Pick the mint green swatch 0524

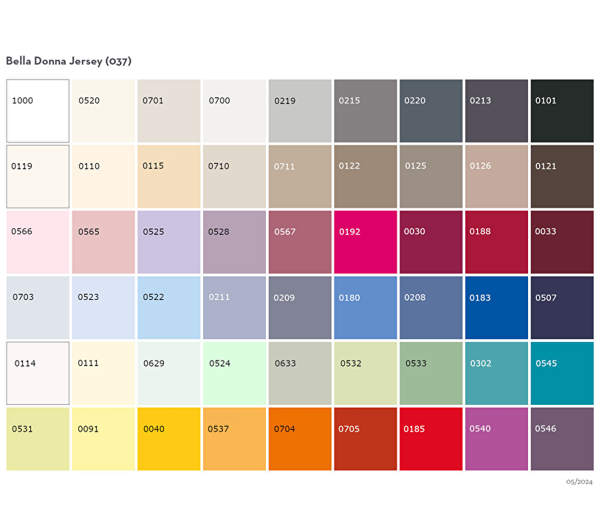coord(234,373)
